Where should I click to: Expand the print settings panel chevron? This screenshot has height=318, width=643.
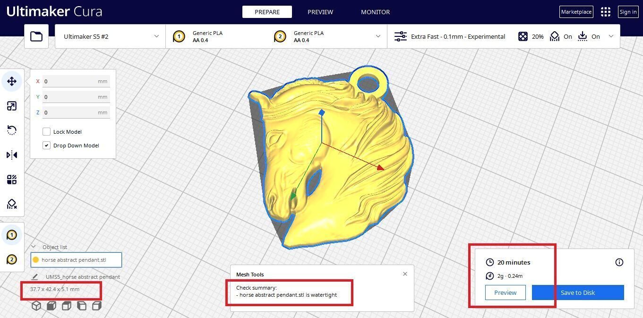(x=611, y=36)
